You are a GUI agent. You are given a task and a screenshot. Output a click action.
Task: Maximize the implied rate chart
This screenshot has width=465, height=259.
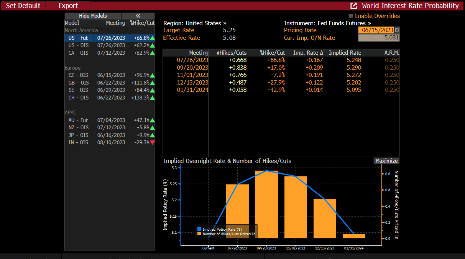pos(386,161)
